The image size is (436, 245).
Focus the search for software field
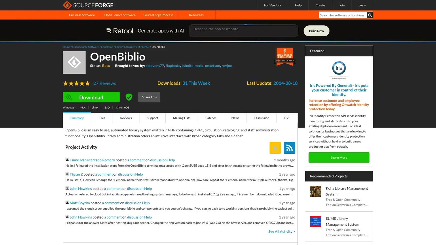coord(343,15)
